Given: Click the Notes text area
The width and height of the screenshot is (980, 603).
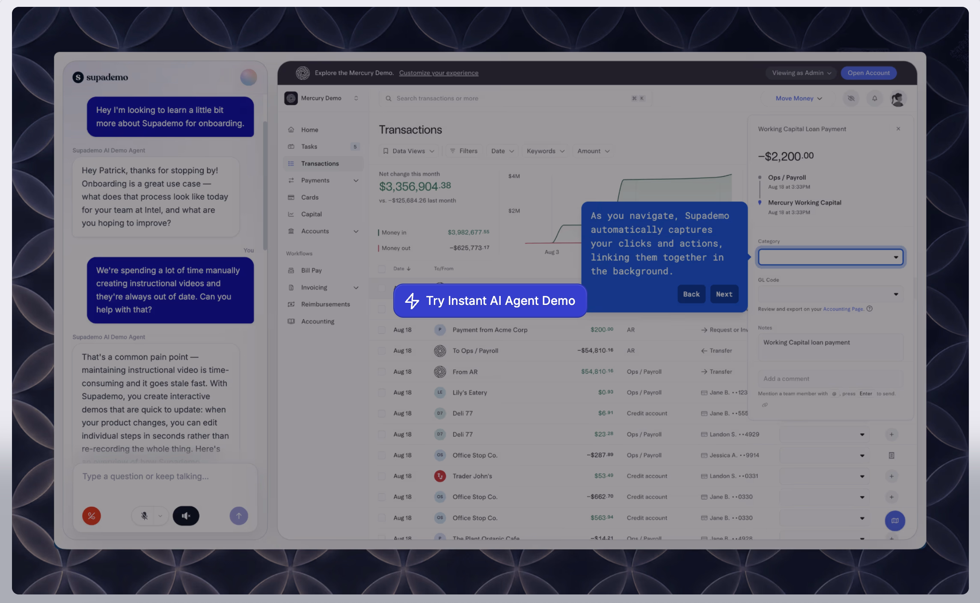Looking at the screenshot, I should coord(830,347).
